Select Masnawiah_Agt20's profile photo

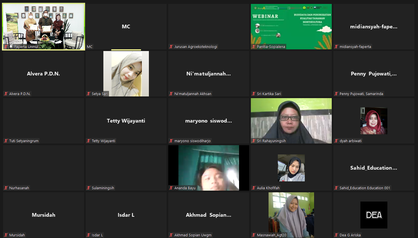pos(291,215)
